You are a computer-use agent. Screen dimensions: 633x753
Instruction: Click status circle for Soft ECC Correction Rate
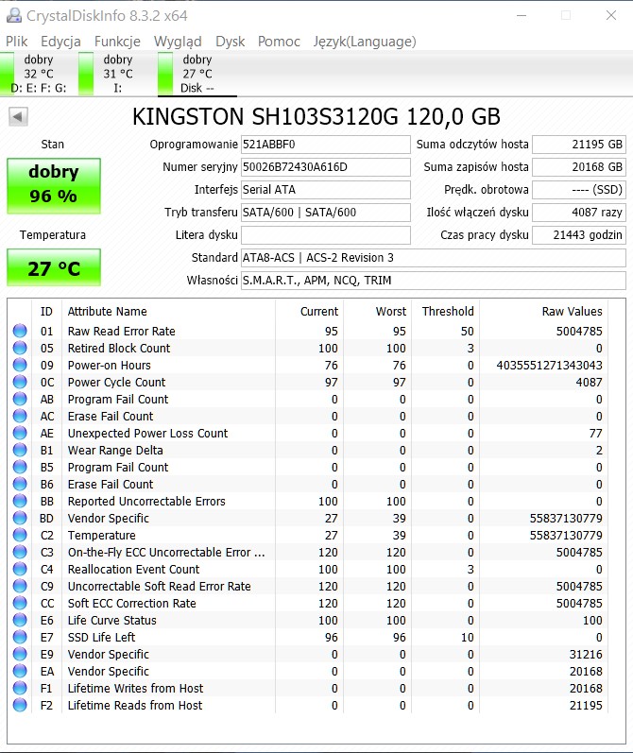pos(20,603)
